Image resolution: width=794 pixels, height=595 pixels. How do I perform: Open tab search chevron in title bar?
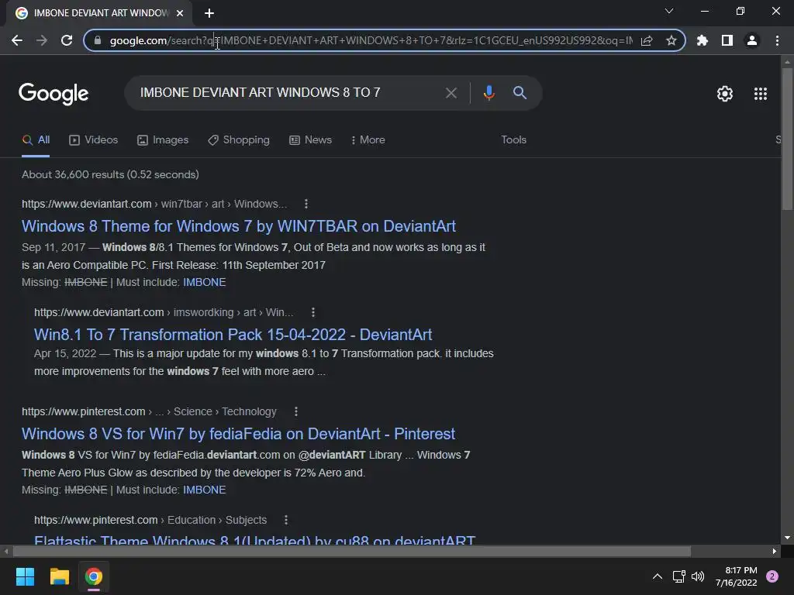point(669,11)
